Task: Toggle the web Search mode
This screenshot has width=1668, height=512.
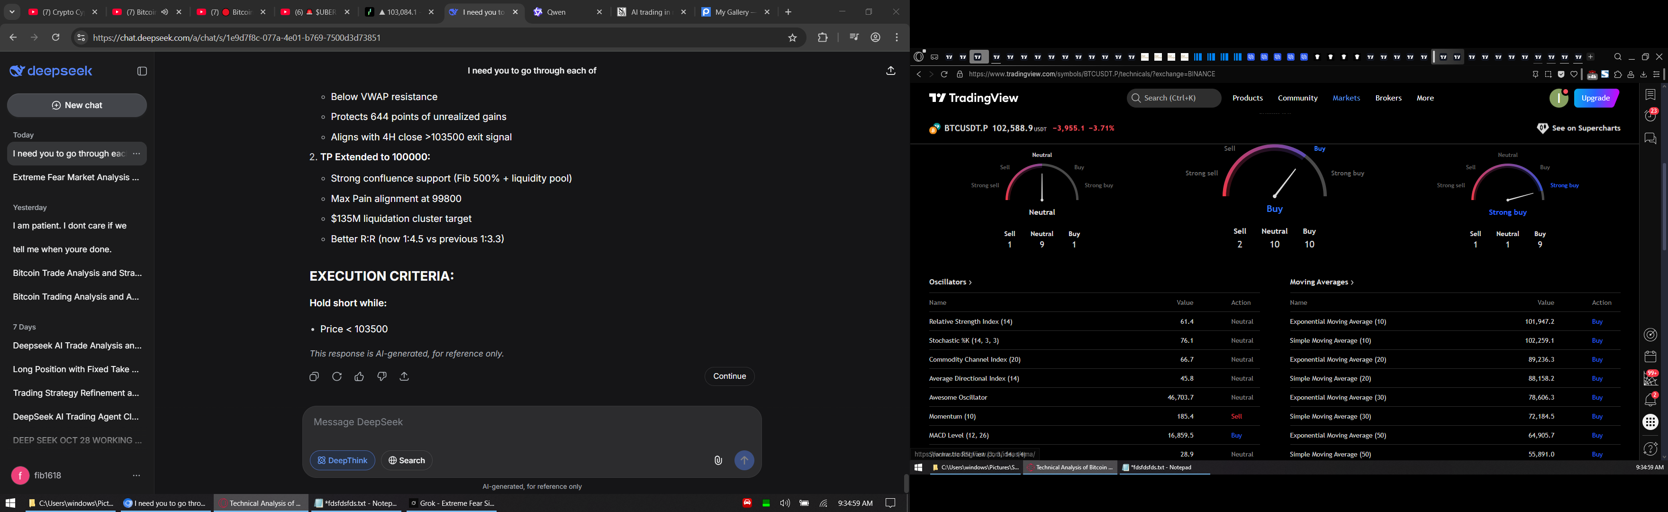Action: [x=407, y=460]
